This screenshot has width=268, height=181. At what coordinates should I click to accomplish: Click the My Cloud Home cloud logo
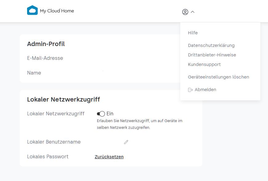coord(32,10)
